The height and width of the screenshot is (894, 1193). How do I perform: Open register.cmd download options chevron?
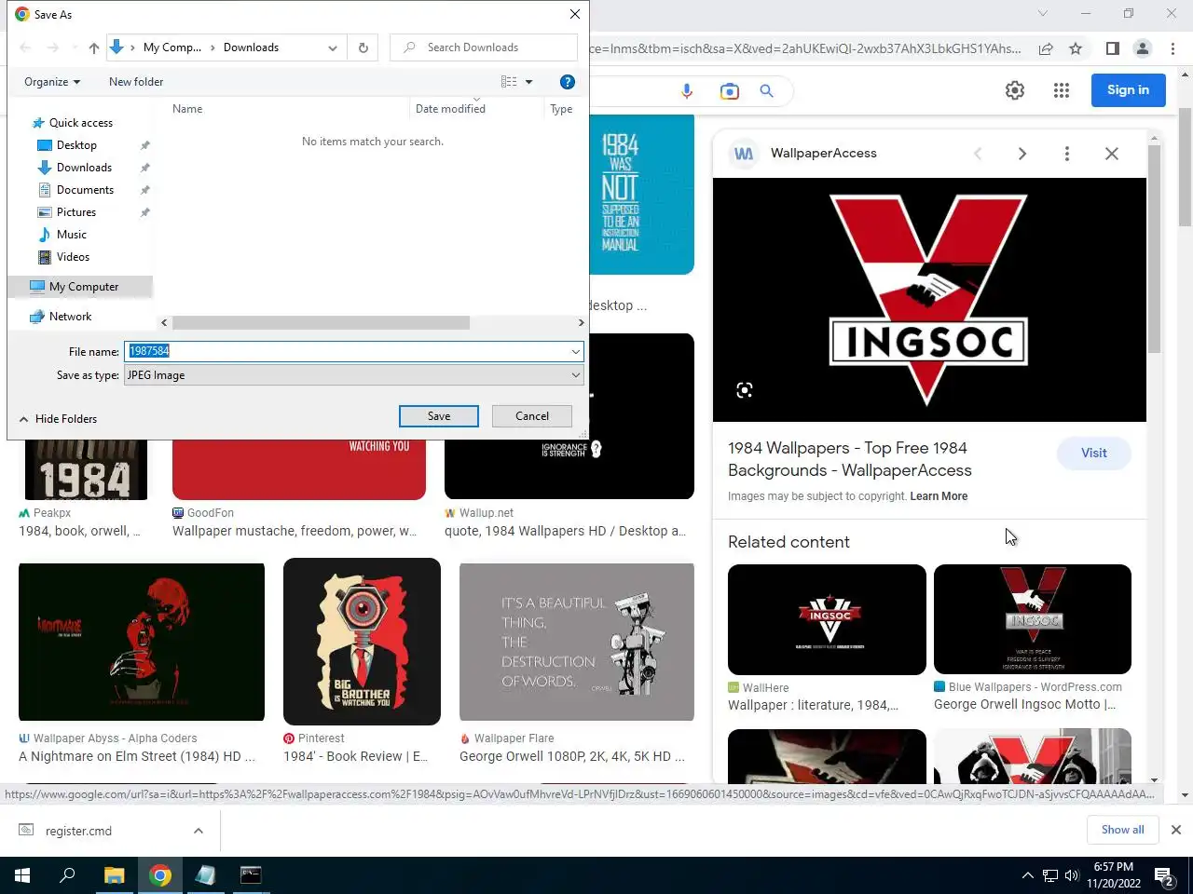click(199, 831)
